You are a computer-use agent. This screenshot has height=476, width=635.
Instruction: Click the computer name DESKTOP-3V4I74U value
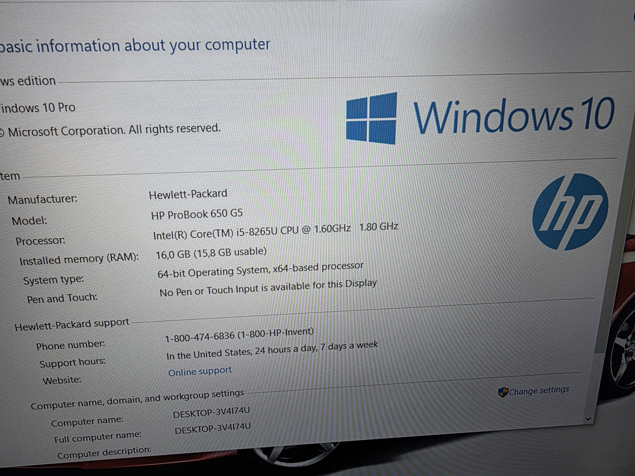tap(211, 413)
